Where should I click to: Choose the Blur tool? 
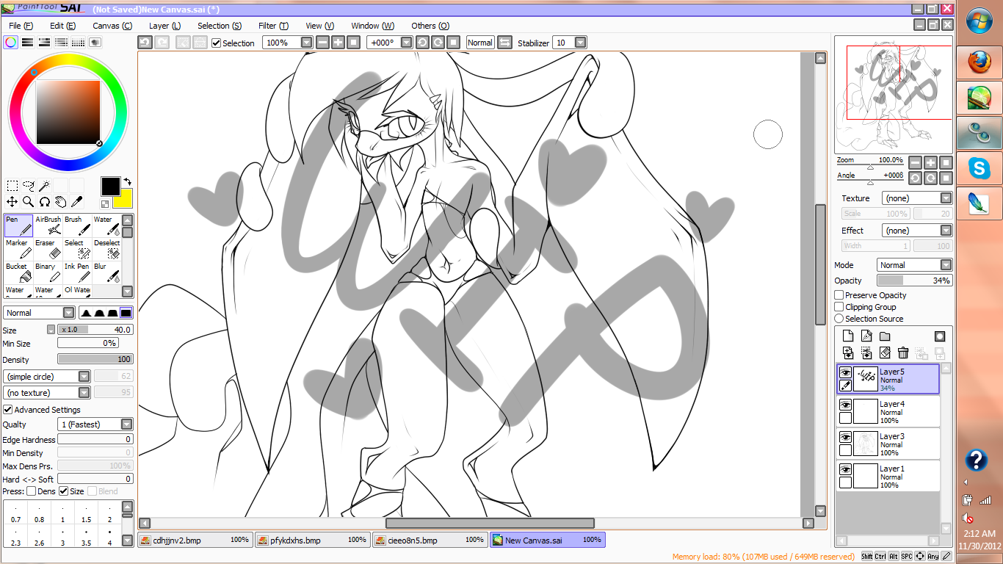[x=106, y=272]
